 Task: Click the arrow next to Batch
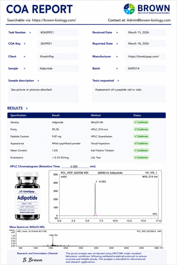(117, 69)
